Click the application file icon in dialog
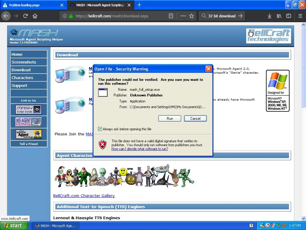Screen dimensions: 306x230 103,92
